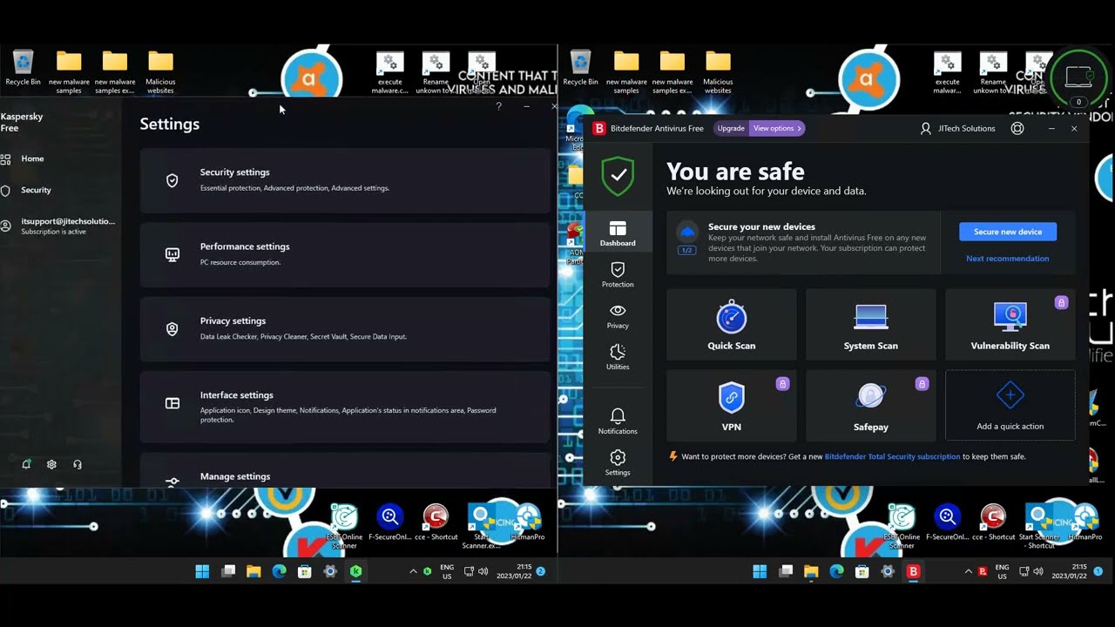The height and width of the screenshot is (627, 1115).
Task: Start a Bitdefender Quick Scan
Action: (731, 325)
